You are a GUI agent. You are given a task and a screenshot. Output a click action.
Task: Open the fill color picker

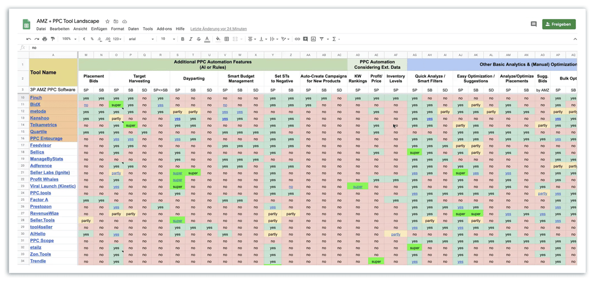click(218, 39)
